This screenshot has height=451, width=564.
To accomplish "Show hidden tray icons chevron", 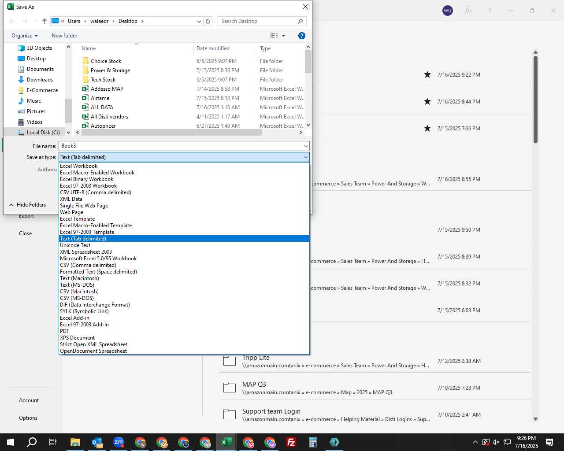I will 475,442.
